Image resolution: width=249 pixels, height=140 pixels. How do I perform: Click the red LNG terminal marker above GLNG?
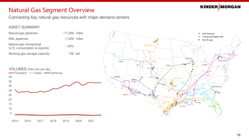click(x=195, y=100)
